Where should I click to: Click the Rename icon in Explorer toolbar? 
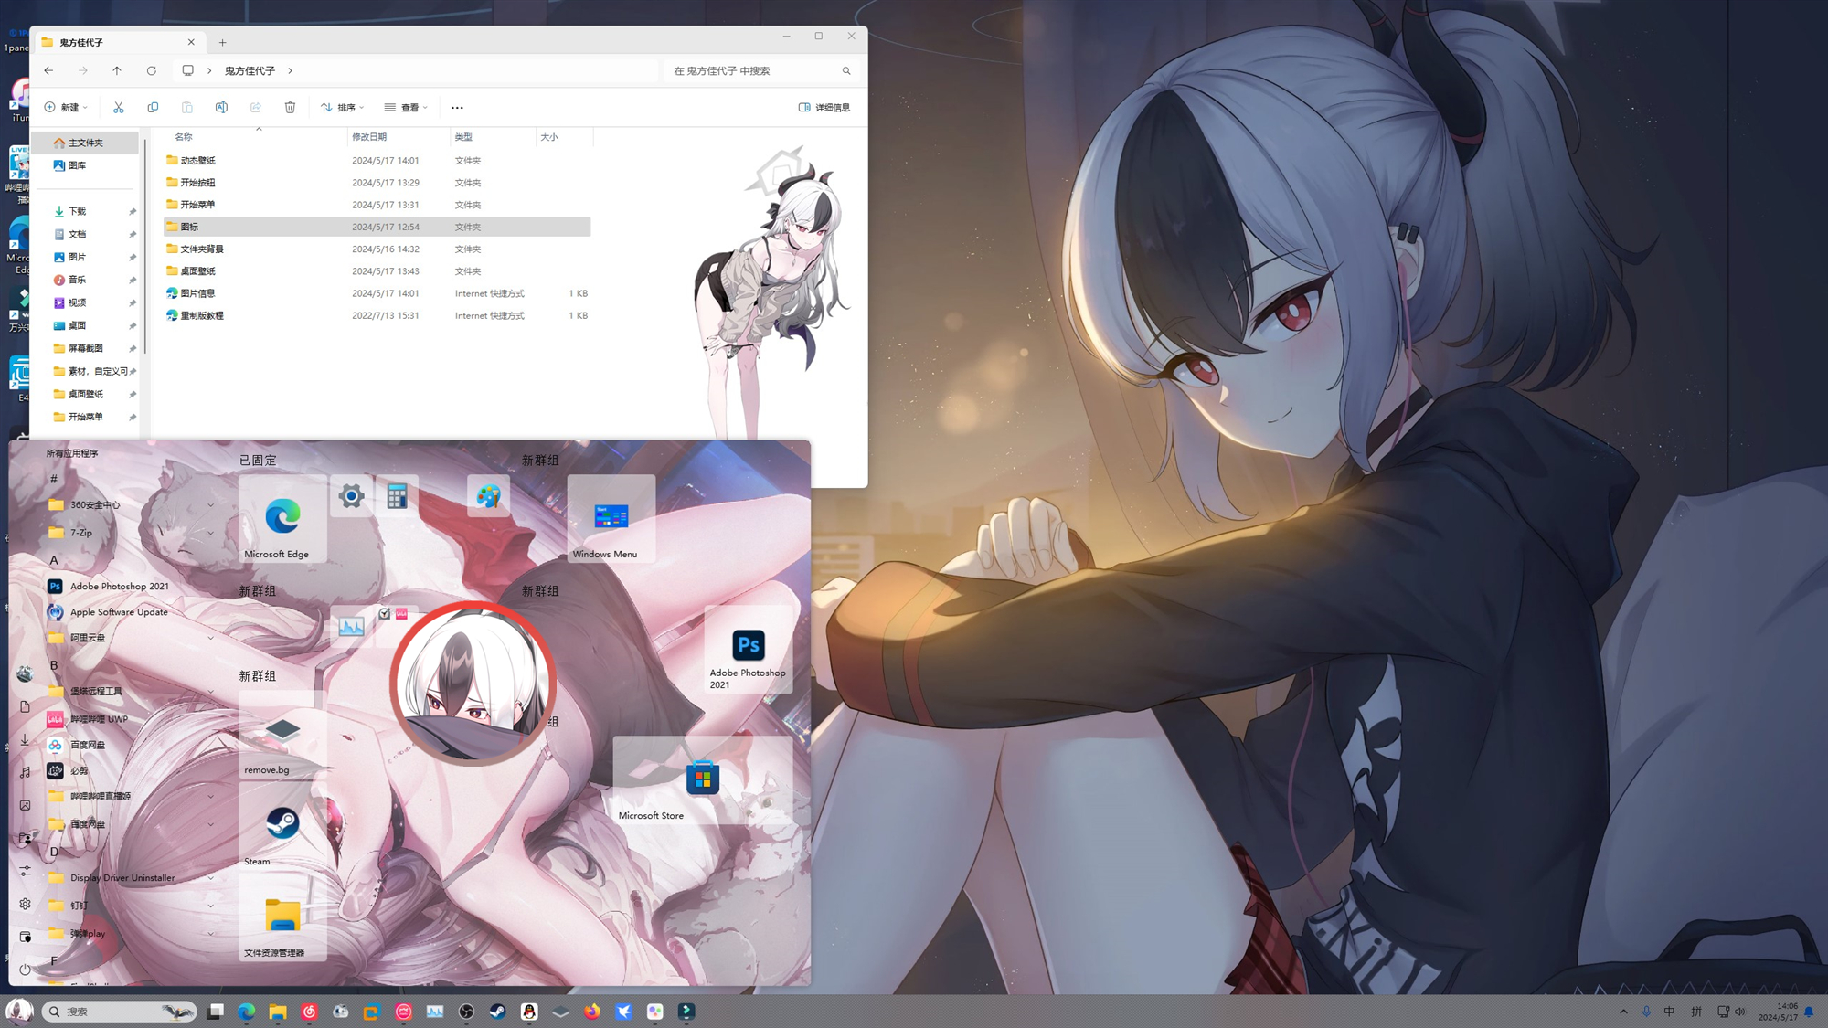pos(221,108)
